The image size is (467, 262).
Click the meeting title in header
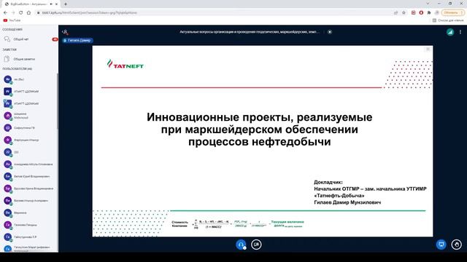pyautogui.click(x=250, y=32)
